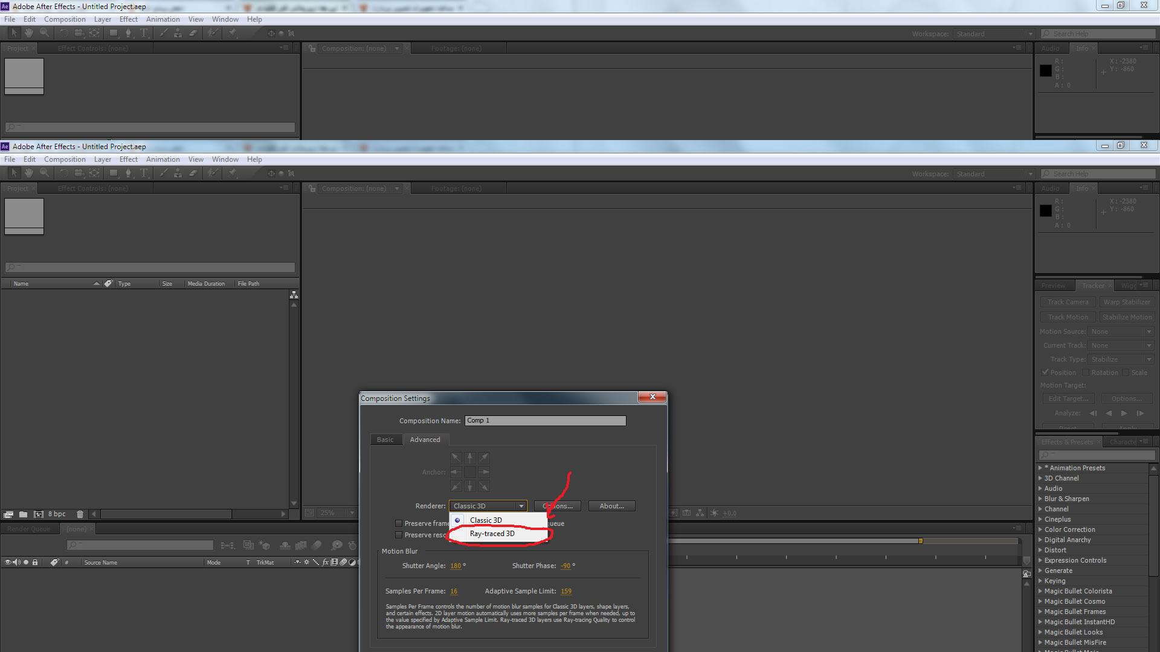Select the Type tool in lower window toolbar
Screen dimensions: 1160x652
144,173
